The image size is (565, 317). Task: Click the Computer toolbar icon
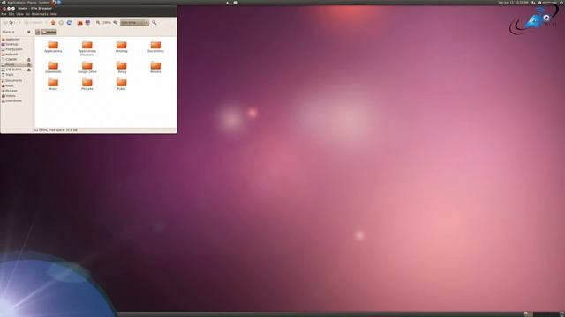point(87,23)
